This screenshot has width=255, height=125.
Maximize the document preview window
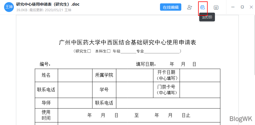[x=242, y=7]
